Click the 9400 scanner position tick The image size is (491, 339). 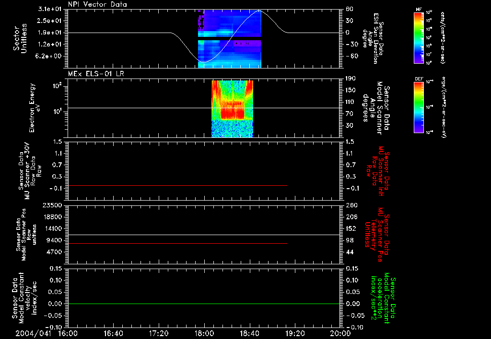click(54, 240)
